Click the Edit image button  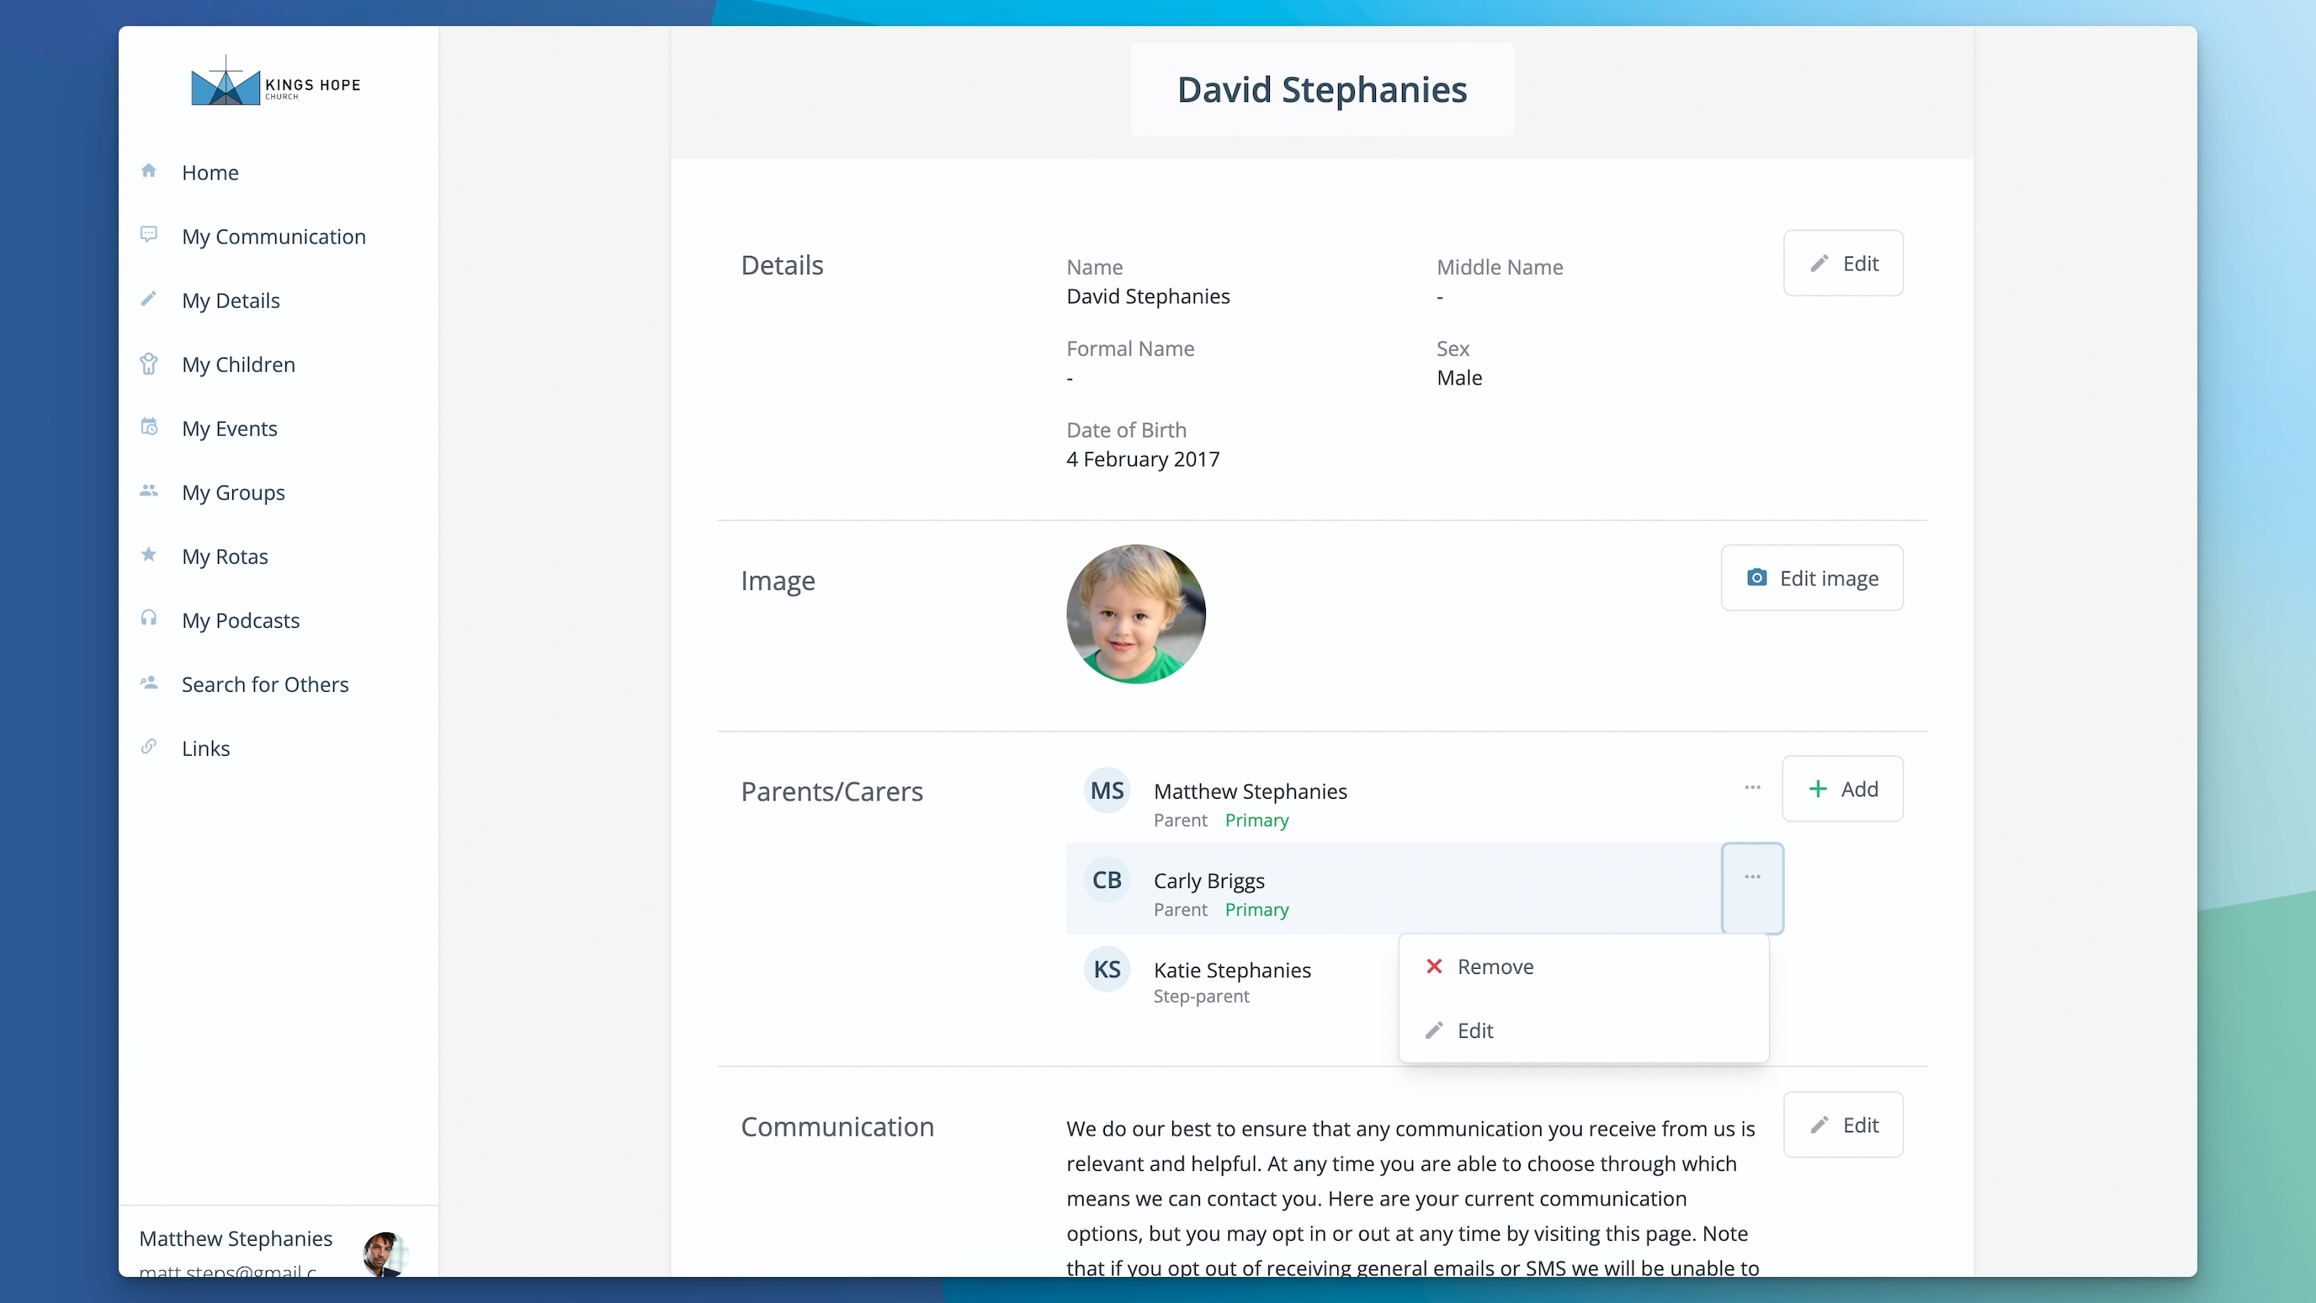tap(1812, 577)
